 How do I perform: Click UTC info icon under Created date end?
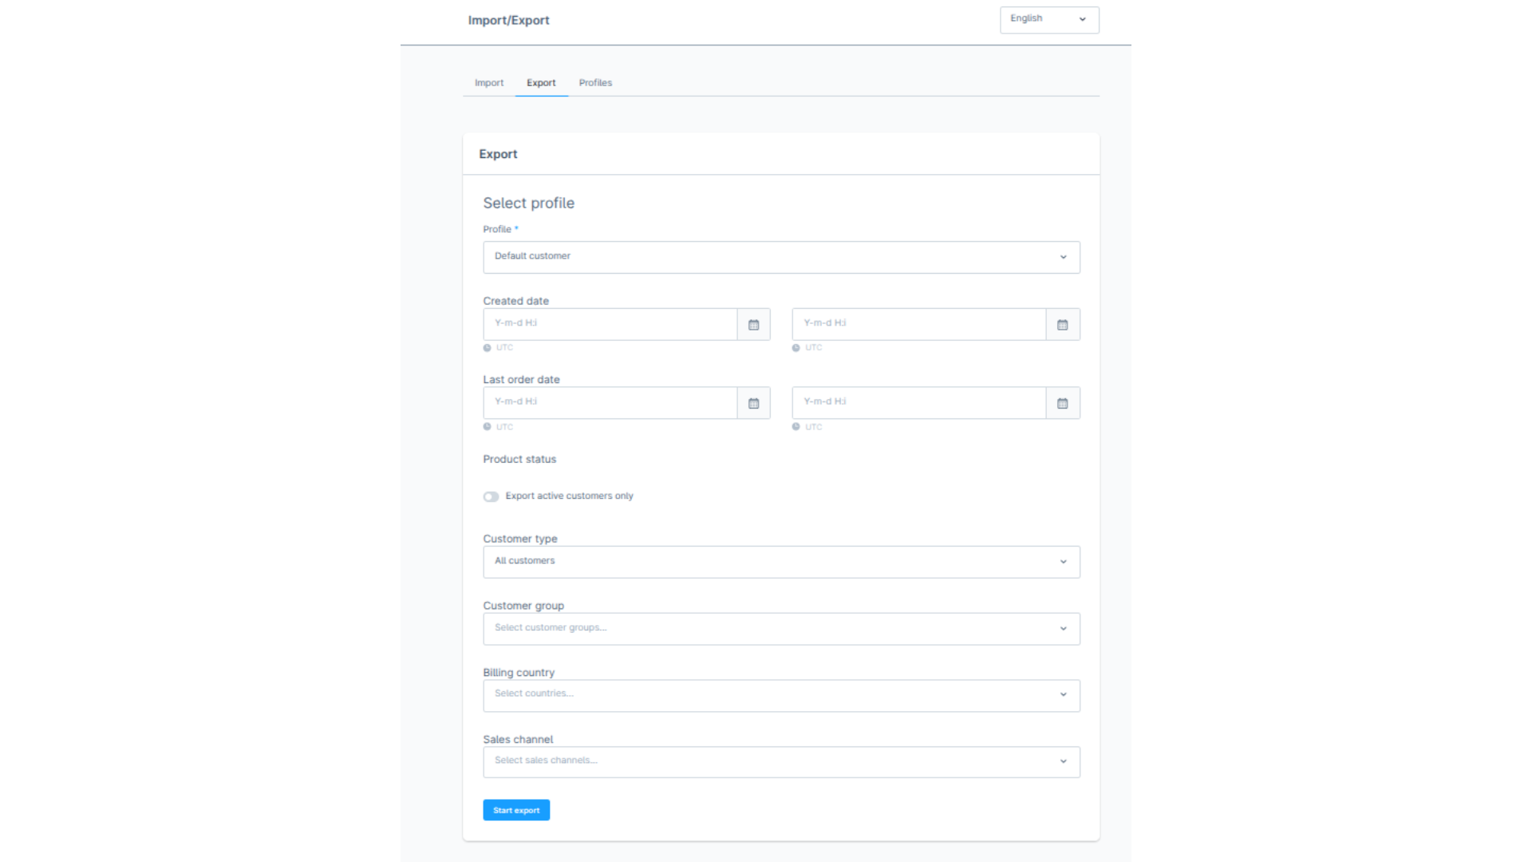(x=796, y=348)
